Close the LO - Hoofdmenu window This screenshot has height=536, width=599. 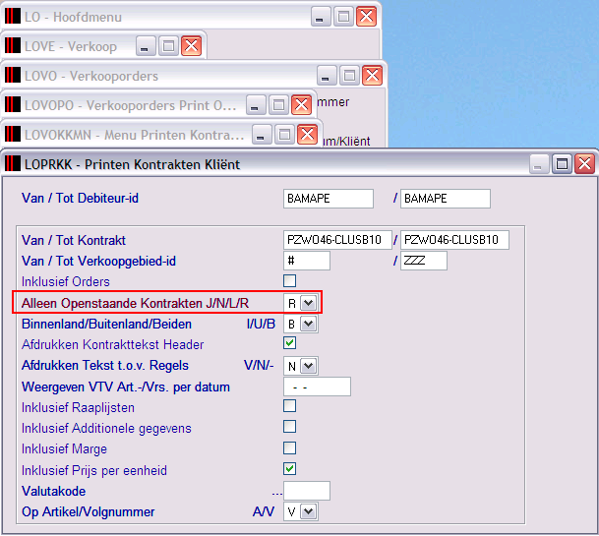tap(366, 17)
